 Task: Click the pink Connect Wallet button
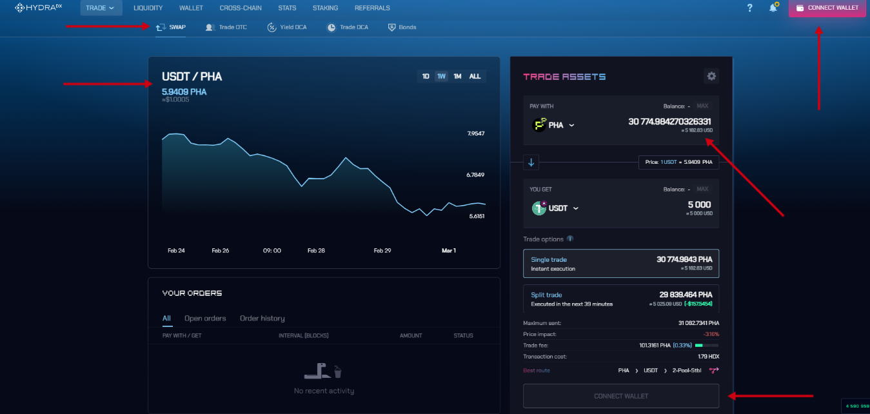[827, 8]
